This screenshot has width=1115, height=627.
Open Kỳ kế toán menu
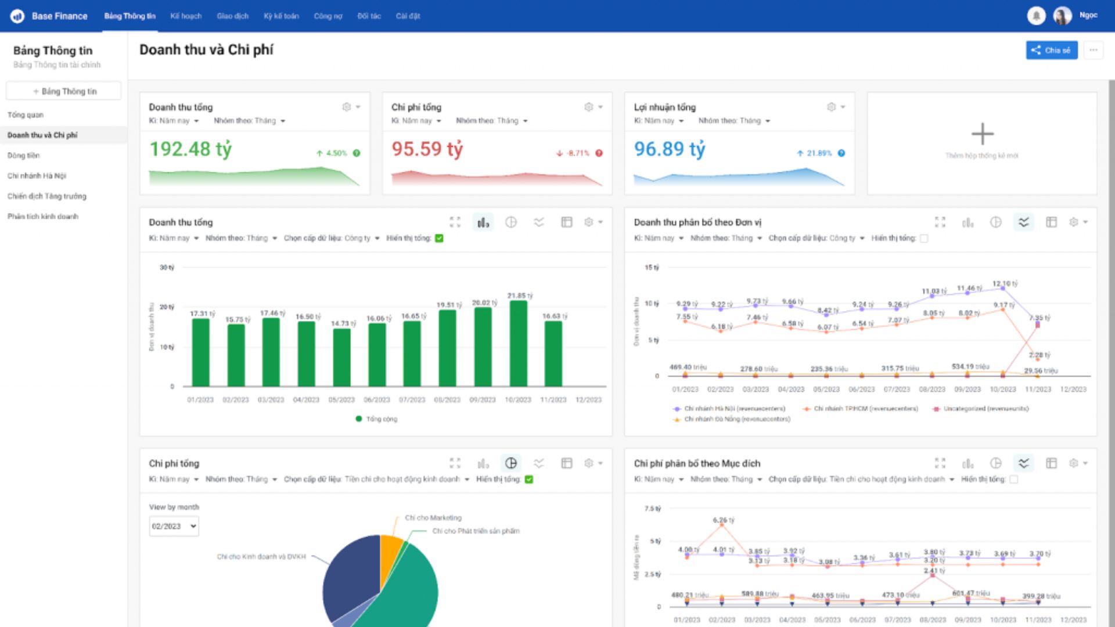coord(281,16)
